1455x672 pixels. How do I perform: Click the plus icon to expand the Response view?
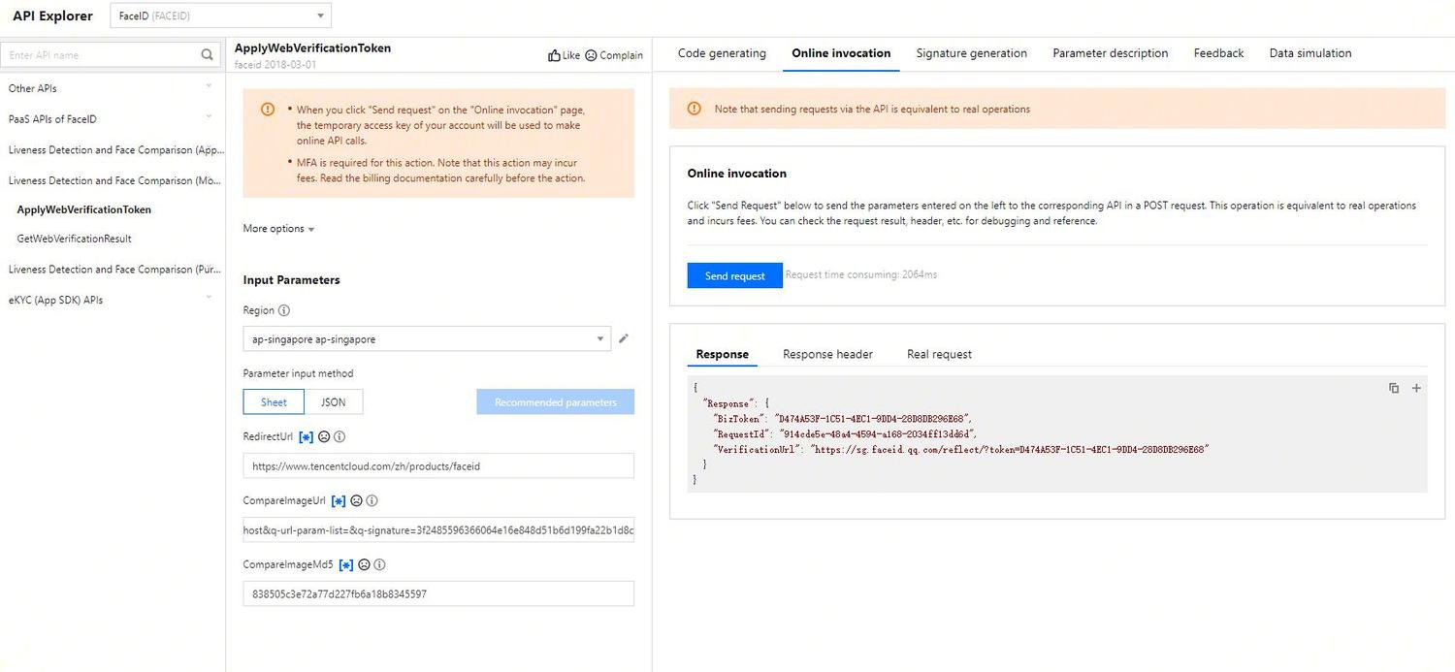(x=1415, y=387)
